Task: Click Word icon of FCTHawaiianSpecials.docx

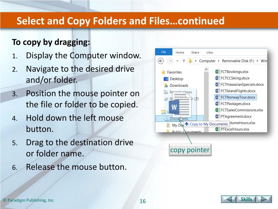Action: [218, 84]
